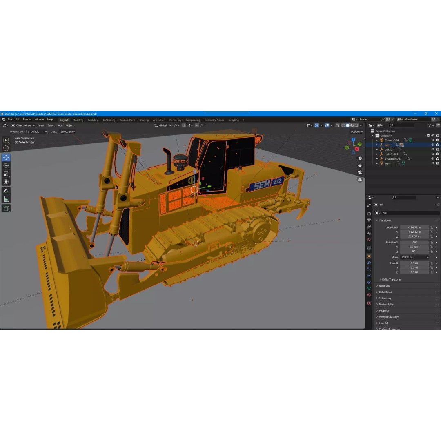Activate the Transform tool
The image size is (441, 441).
pos(6,182)
